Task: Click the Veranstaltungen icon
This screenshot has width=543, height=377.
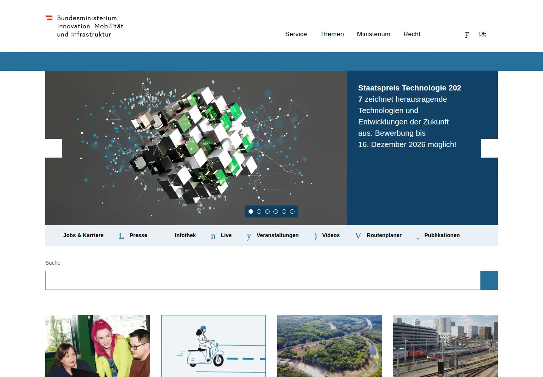Action: coord(249,236)
